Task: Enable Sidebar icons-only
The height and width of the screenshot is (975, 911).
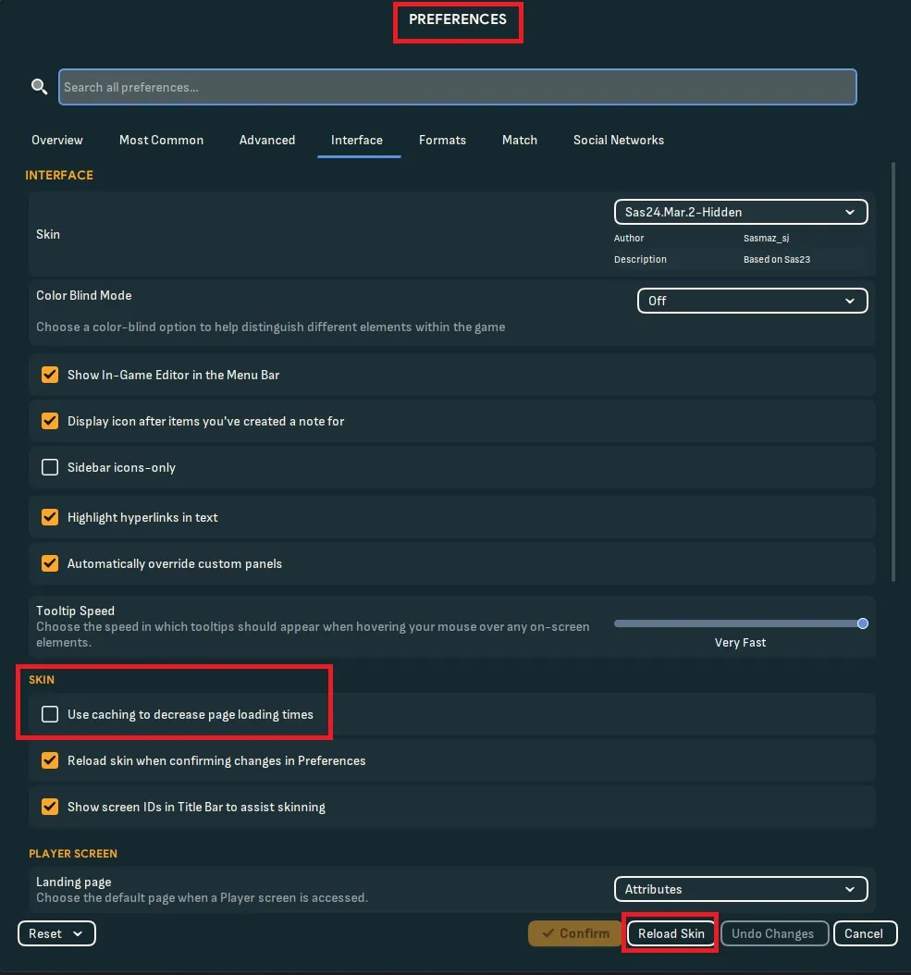Action: [x=49, y=467]
